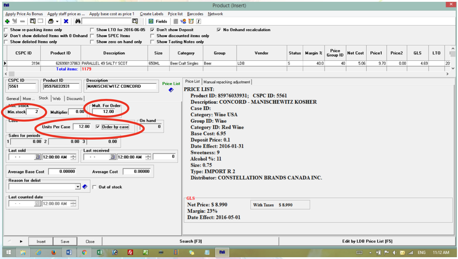Uncheck Don't show delisted items with 0 Onhand
Viewport: 458px width, 259px height.
point(6,36)
